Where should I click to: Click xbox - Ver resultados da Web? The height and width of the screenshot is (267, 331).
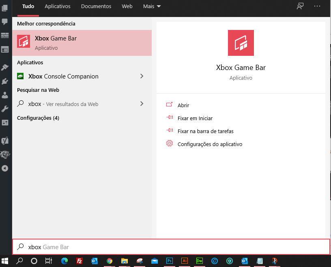82,104
